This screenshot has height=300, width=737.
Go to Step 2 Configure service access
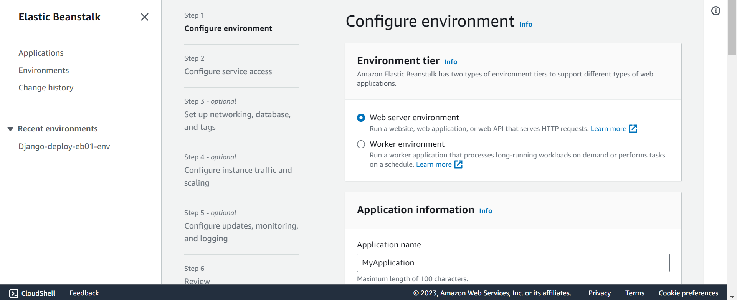click(228, 71)
